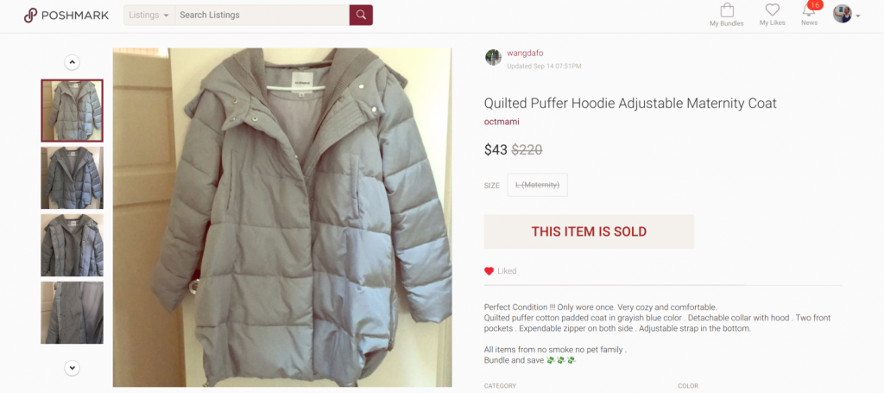Click the Search Listings input field
884x393 pixels.
[262, 15]
